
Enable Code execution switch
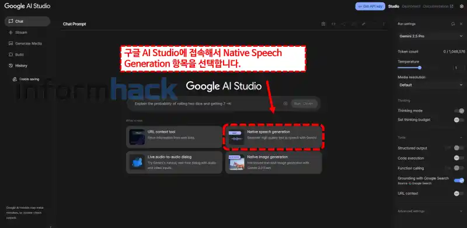[x=459, y=158]
